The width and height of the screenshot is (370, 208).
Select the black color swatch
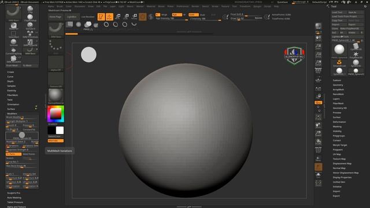coord(51,131)
